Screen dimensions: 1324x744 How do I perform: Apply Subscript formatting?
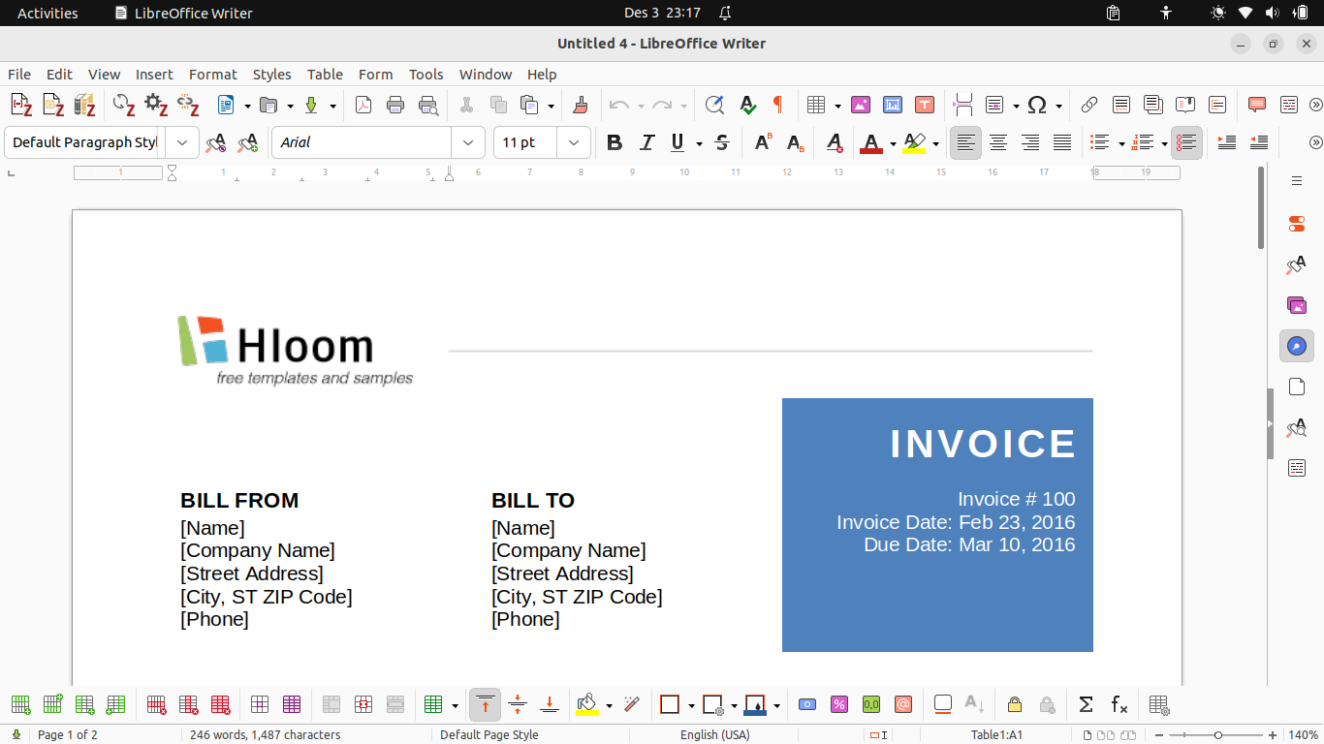pos(795,143)
